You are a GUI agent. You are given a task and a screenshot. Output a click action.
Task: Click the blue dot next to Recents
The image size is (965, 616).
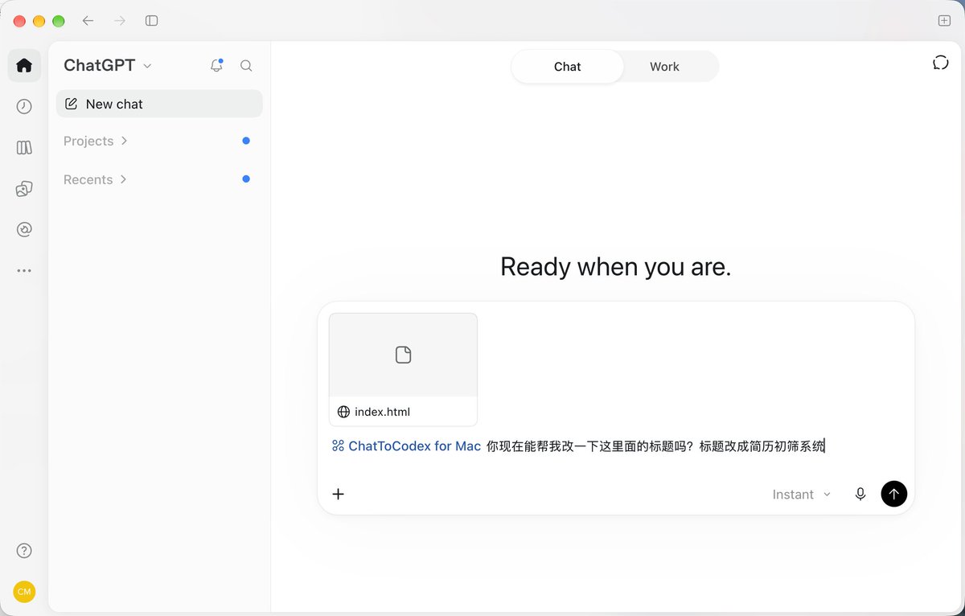[246, 179]
